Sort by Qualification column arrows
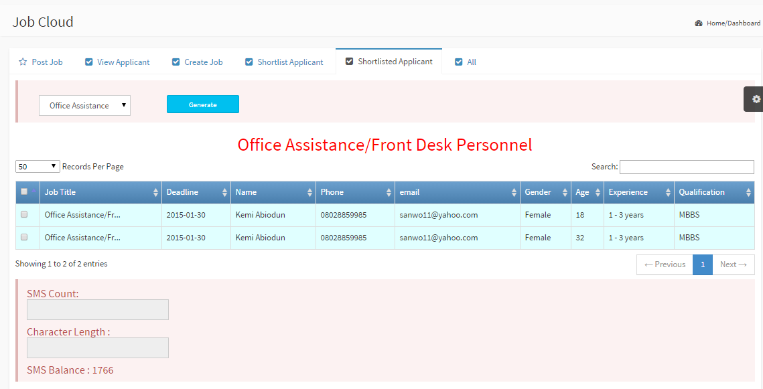This screenshot has width=763, height=389. (x=748, y=193)
